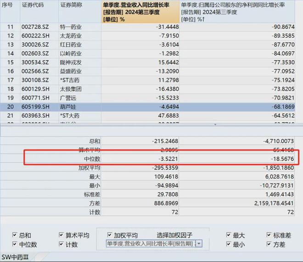This screenshot has width=303, height=262.
Task: Click the panel splitter collapse arrow
Action: 215,124
